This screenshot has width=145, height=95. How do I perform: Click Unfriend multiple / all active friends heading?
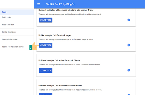tap(59, 60)
